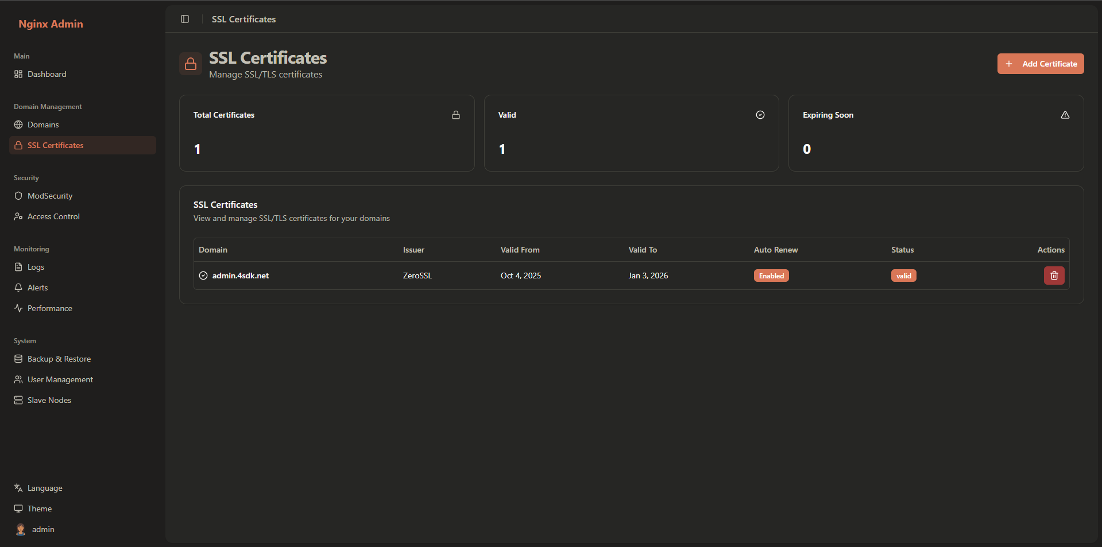Image resolution: width=1102 pixels, height=547 pixels.
Task: Click the valid check icon beside admin.4sdk.net
Action: [x=203, y=276]
